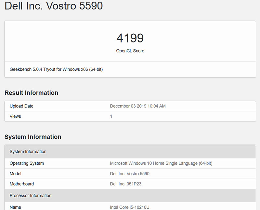
Task: Click the December 03 2019 upload date value
Action: tap(138, 106)
